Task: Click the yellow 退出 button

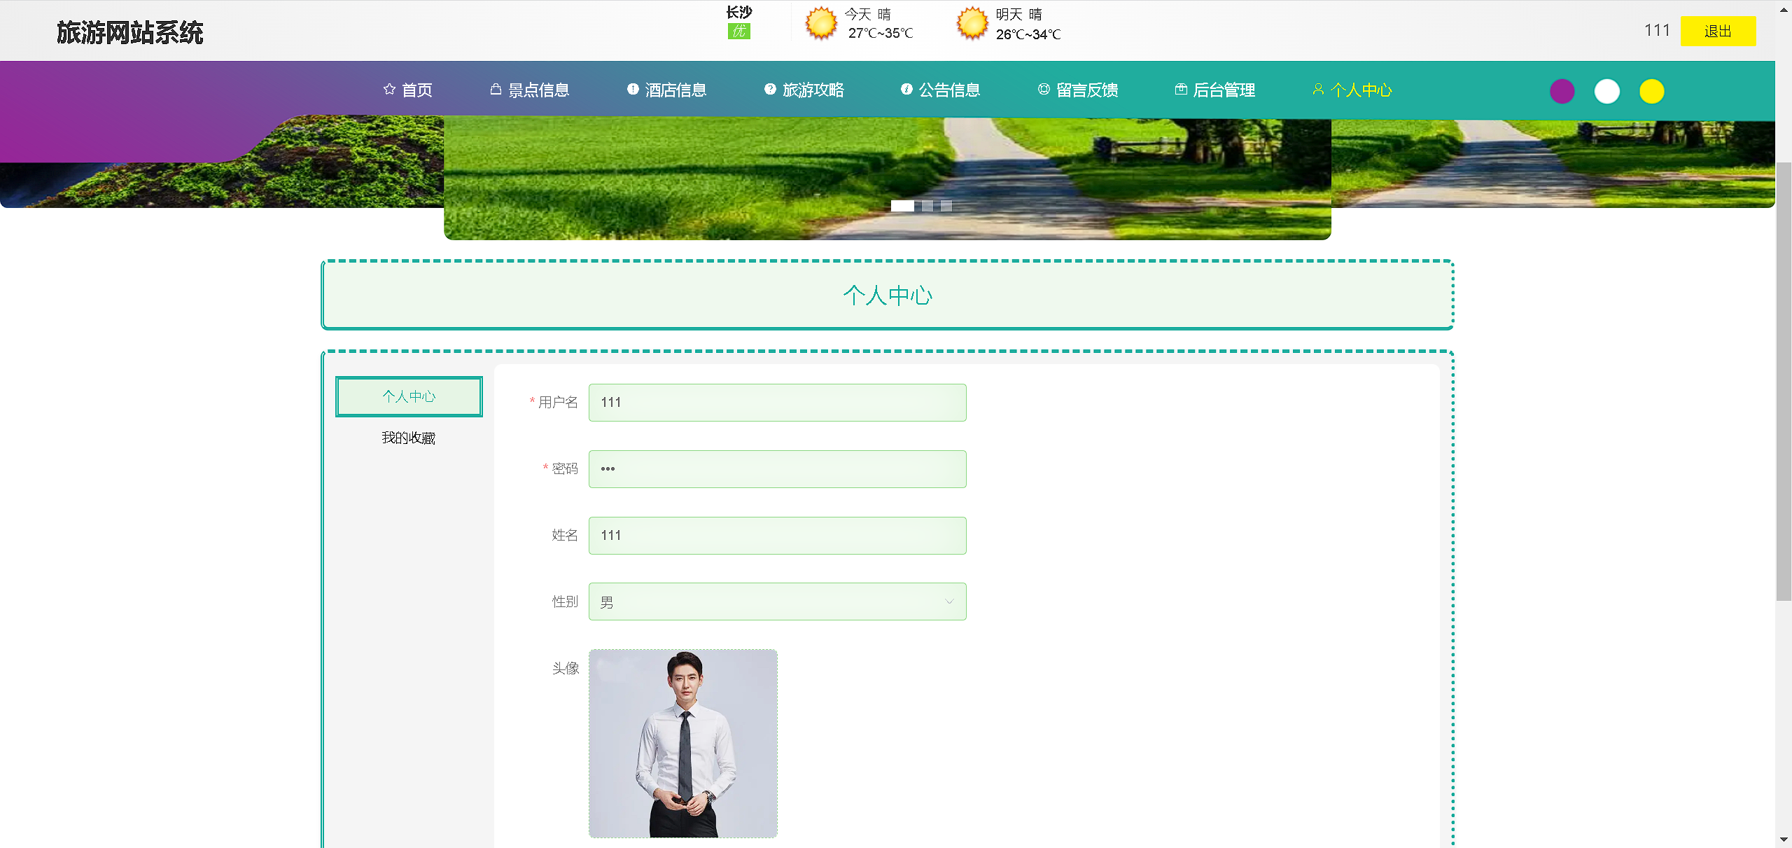Action: (x=1718, y=31)
